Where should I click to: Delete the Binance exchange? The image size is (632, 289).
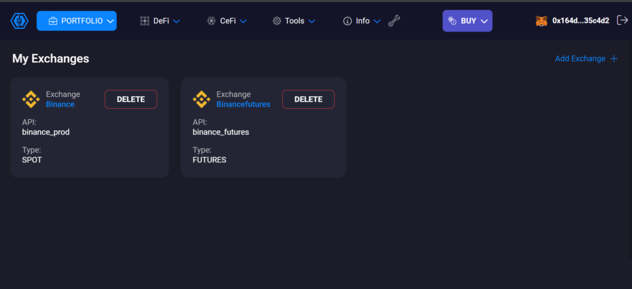click(131, 99)
